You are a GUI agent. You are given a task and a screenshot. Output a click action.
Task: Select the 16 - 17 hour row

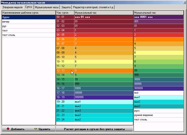pos(95,88)
